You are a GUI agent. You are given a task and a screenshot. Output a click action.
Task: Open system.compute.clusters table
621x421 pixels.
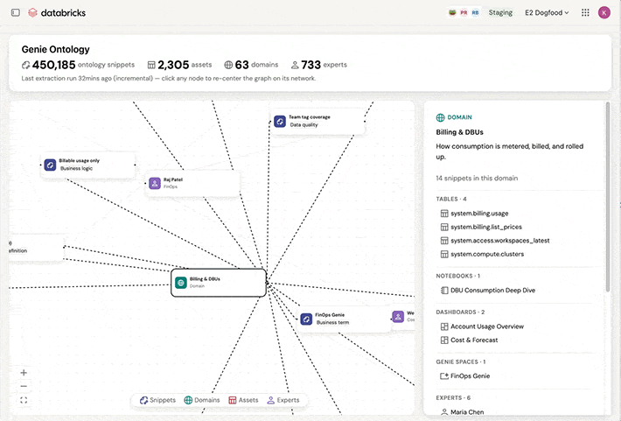[482, 254]
